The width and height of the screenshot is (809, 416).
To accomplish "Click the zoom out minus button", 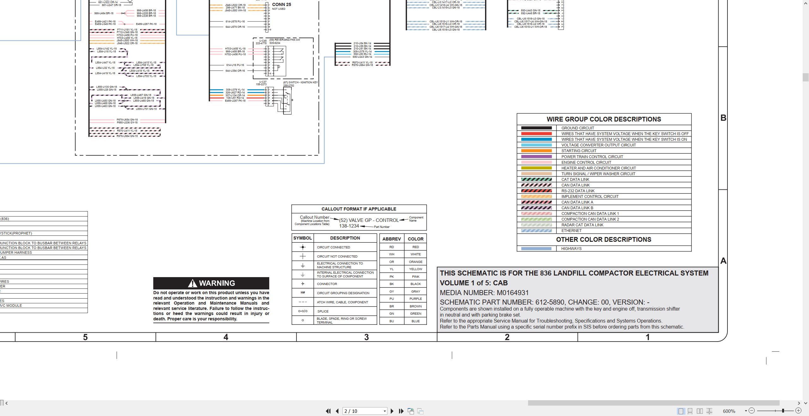I will click(752, 411).
